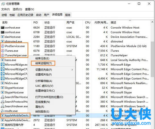
Task: Switch to the 应用历史记录 tab
Action: 25,15
